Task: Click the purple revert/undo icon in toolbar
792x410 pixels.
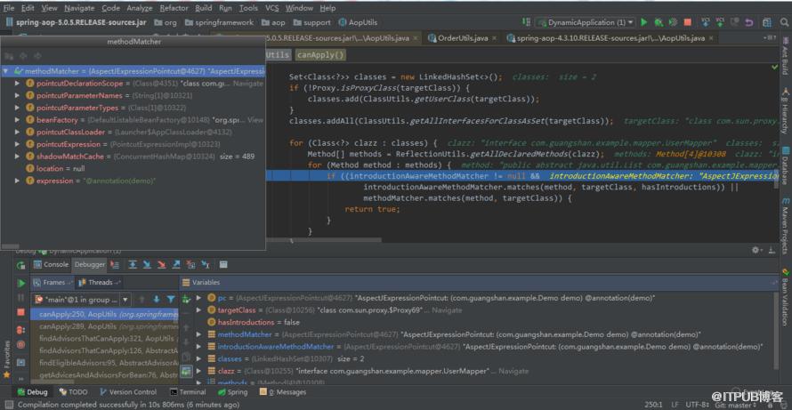Action: (x=749, y=22)
